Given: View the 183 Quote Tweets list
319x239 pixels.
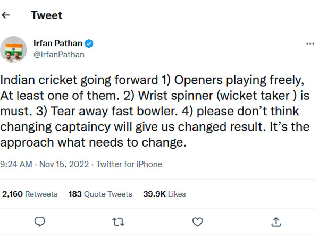Looking at the screenshot, I should tap(100, 194).
